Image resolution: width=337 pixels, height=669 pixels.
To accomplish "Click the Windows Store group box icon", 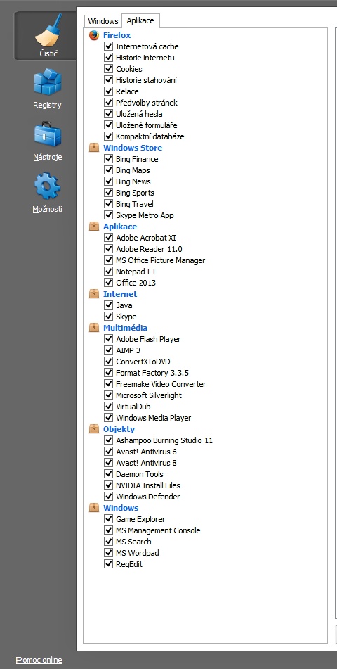I will [94, 148].
